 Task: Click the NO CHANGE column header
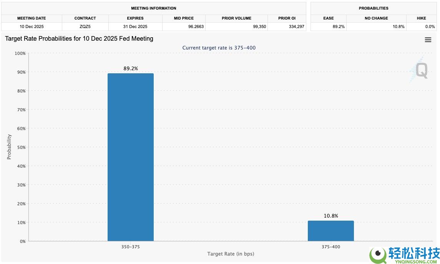coord(376,18)
